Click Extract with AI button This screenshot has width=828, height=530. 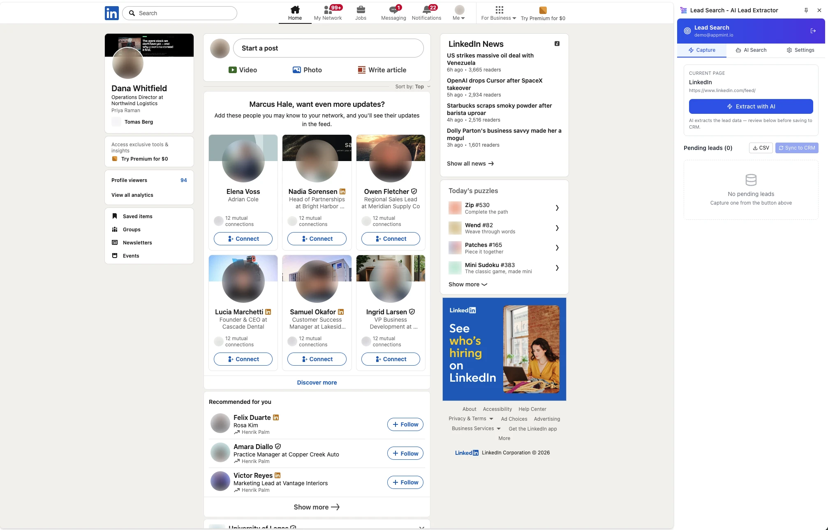pyautogui.click(x=751, y=106)
